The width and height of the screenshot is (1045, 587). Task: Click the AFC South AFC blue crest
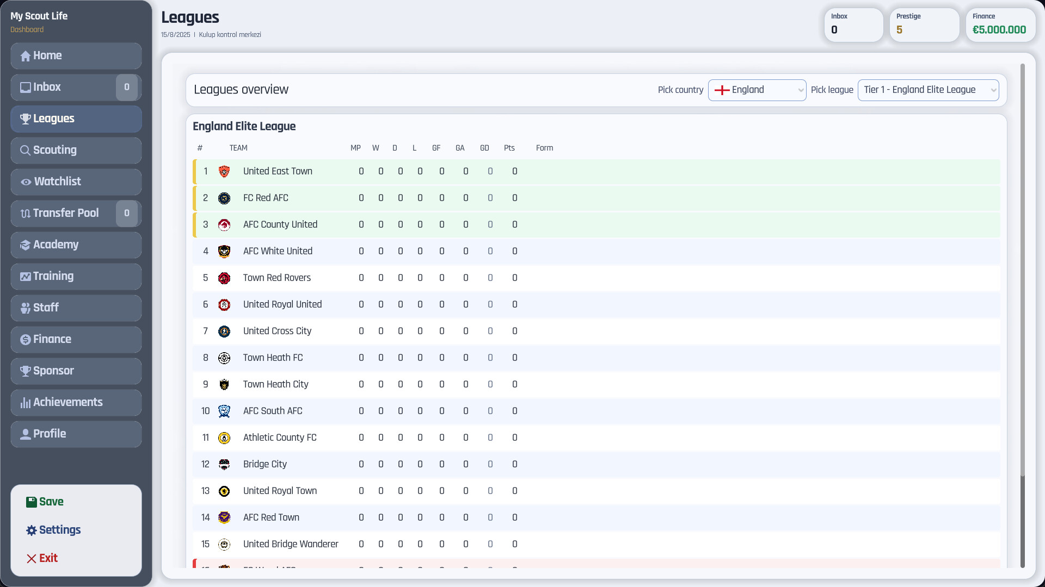point(224,411)
